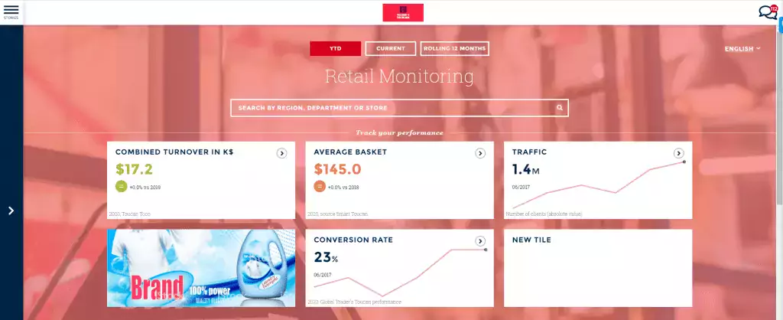Open Conversion Rate tile arrow
This screenshot has height=320, width=783.
[x=480, y=241]
